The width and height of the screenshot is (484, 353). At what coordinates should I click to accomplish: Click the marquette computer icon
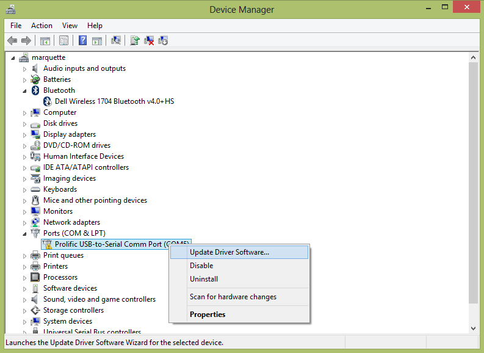(x=24, y=57)
